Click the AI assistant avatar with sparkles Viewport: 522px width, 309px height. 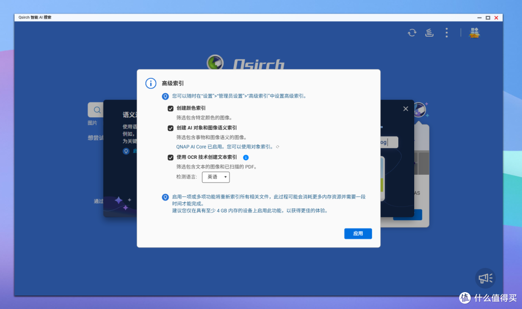(x=420, y=110)
